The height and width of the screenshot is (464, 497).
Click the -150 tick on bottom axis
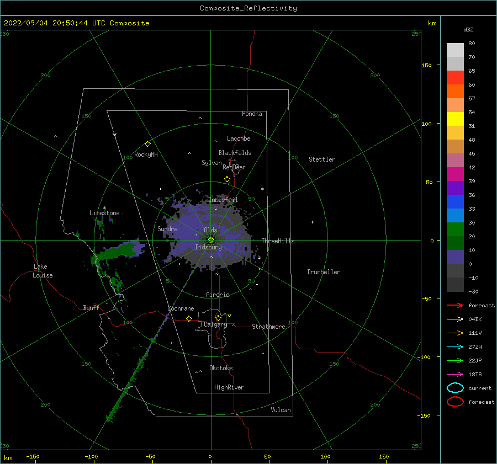tap(33, 456)
